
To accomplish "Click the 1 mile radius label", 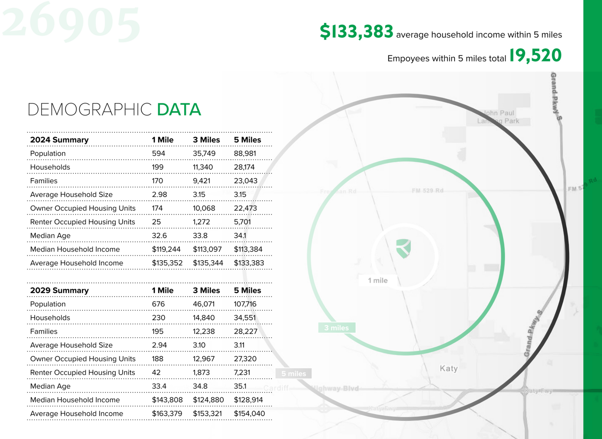I will (378, 280).
